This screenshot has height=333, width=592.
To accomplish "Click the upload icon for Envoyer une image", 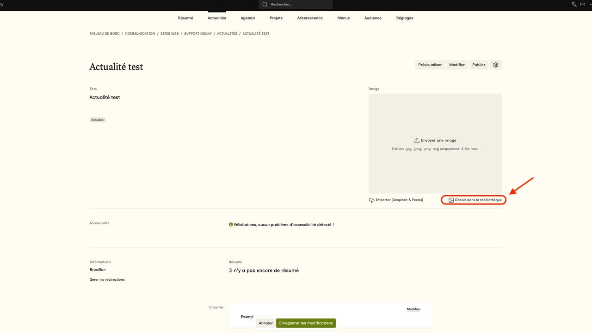I will click(417, 141).
